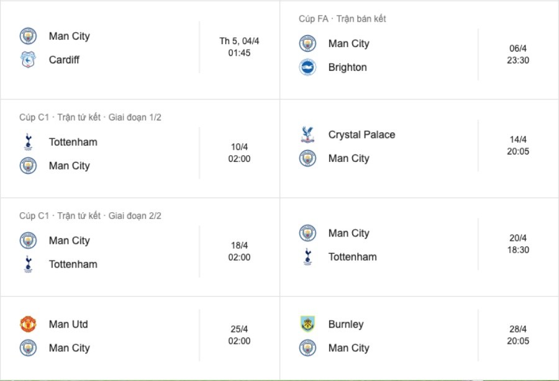Screen dimensions: 559x381
Task: Click the Man Utd red devil crest
Action: click(x=27, y=324)
